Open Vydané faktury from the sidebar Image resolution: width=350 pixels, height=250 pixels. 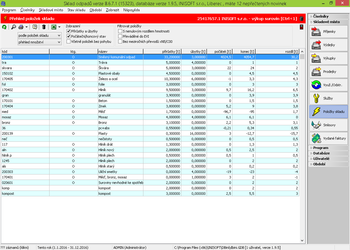click(328, 138)
